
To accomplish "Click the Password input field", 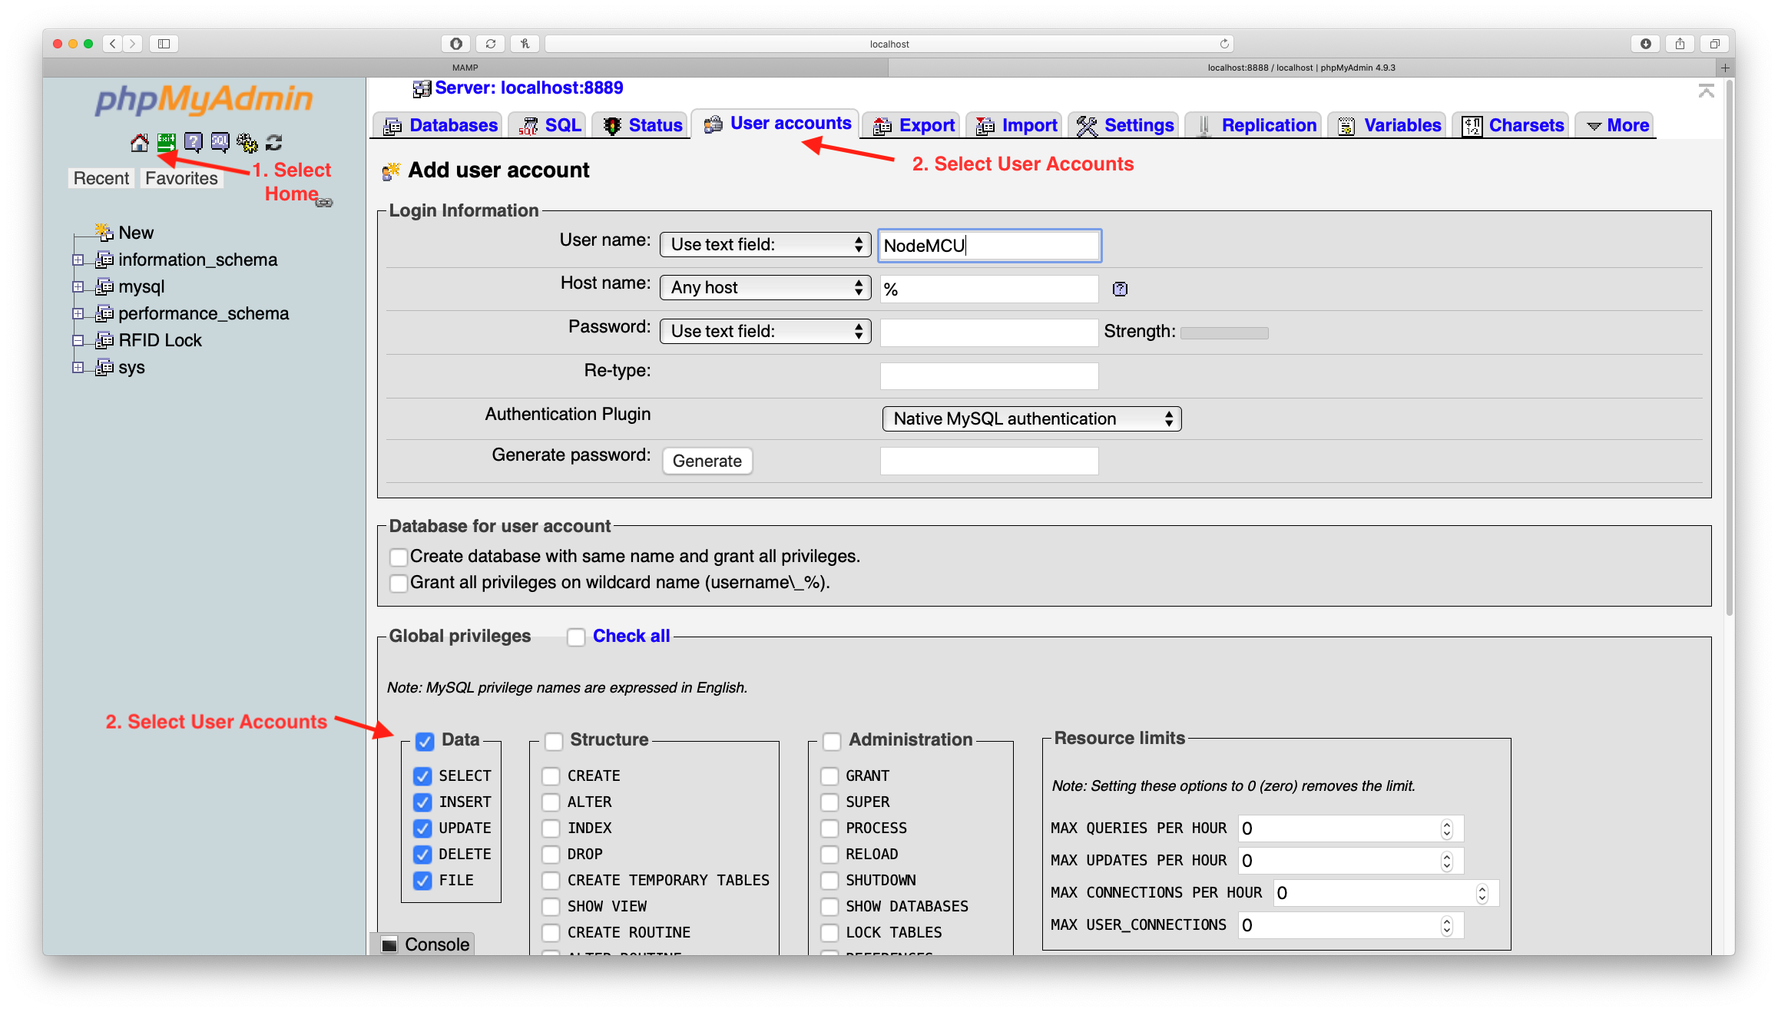I will [989, 332].
